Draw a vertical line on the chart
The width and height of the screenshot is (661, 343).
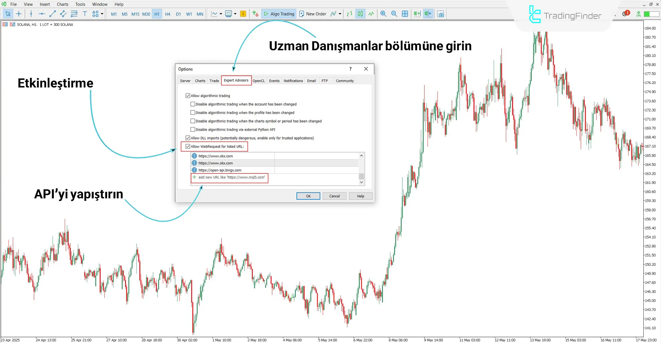pos(31,14)
